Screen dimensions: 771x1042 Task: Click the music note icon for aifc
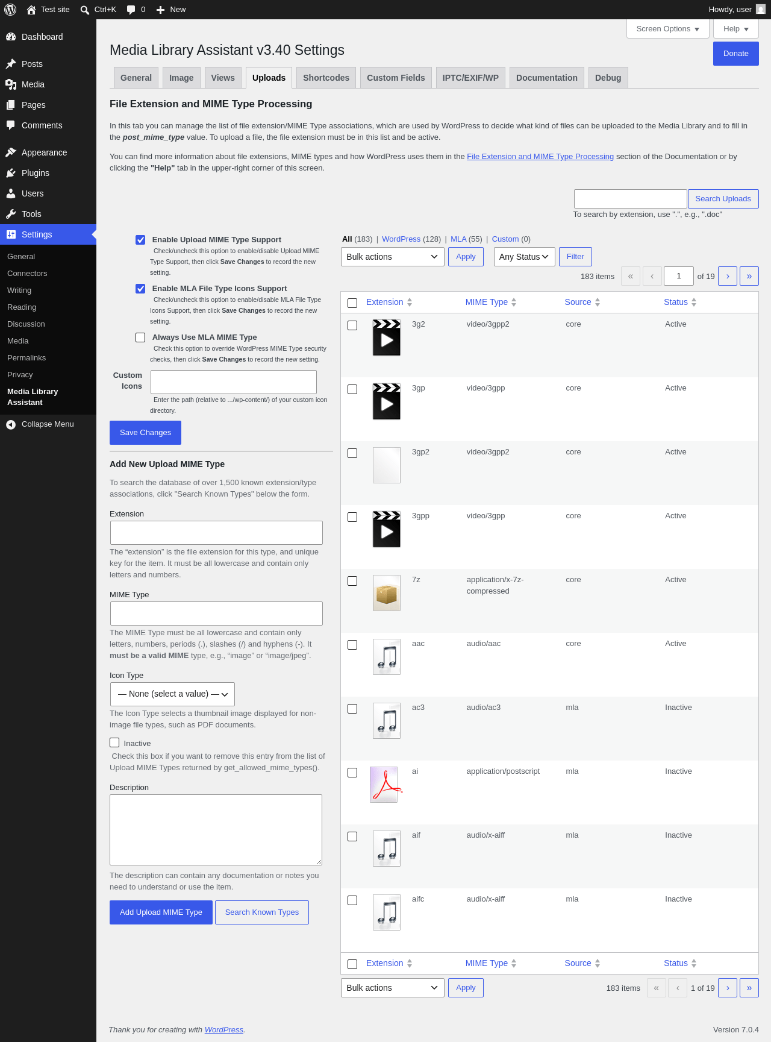coord(387,912)
